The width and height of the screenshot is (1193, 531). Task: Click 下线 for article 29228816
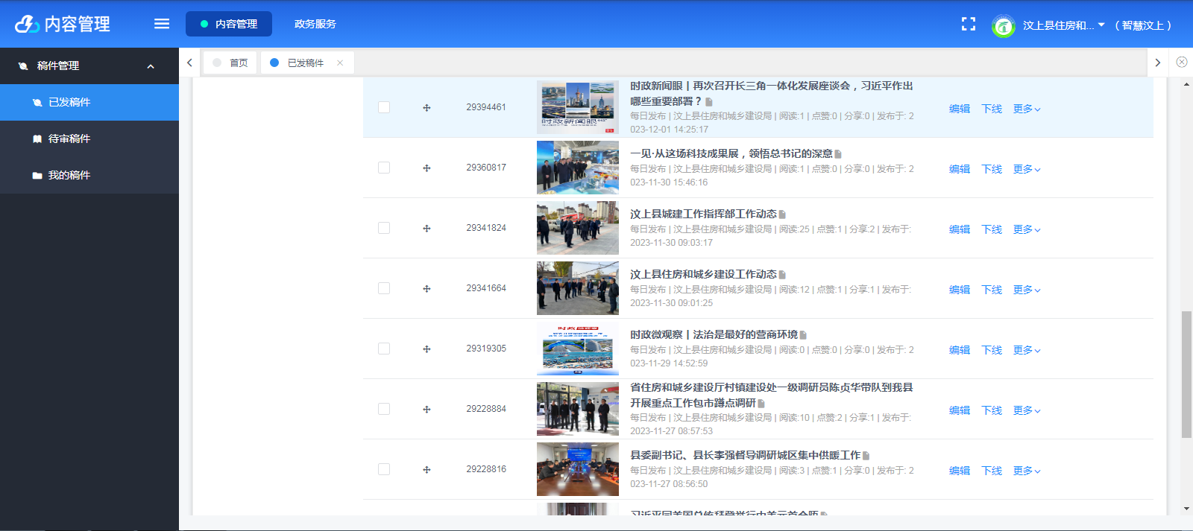992,471
